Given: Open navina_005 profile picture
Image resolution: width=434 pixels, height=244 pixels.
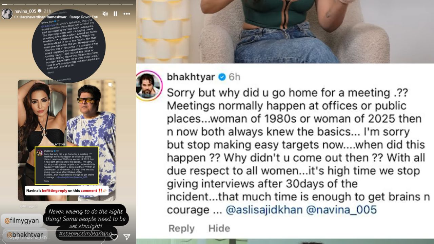Looking at the screenshot, I should [7, 14].
